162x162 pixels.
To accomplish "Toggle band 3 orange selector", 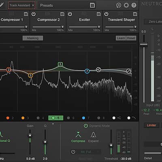I will pyautogui.click(x=23, y=118).
